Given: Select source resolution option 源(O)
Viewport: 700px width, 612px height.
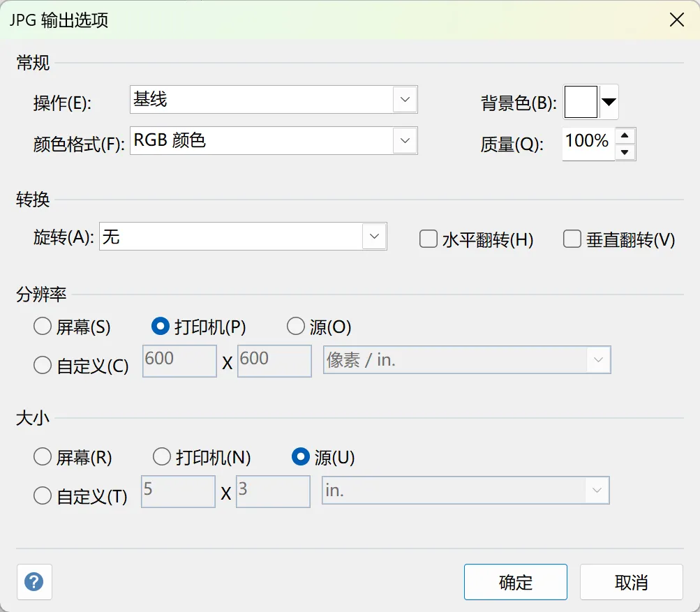Looking at the screenshot, I should [x=296, y=326].
